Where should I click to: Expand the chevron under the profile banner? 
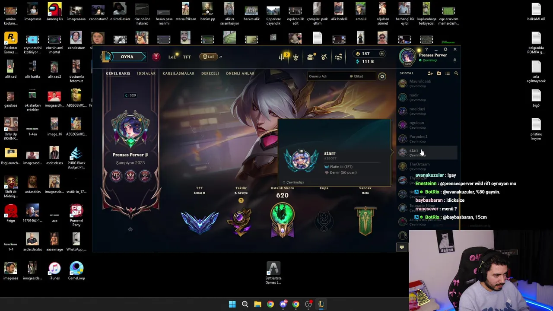tap(130, 229)
